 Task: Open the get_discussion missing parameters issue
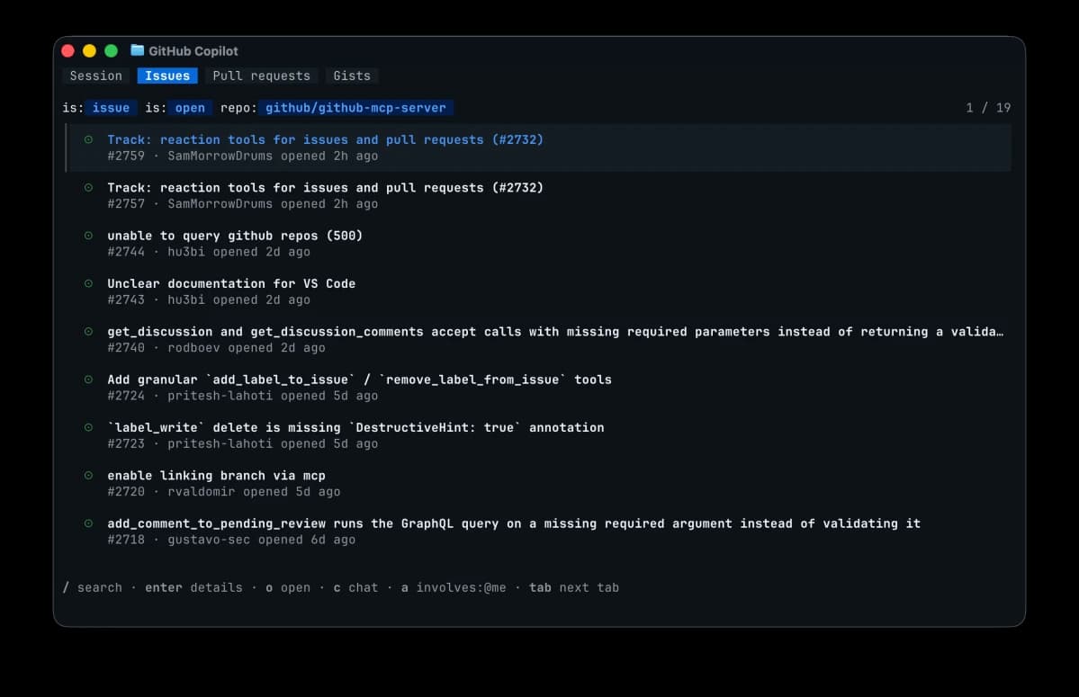tap(555, 331)
